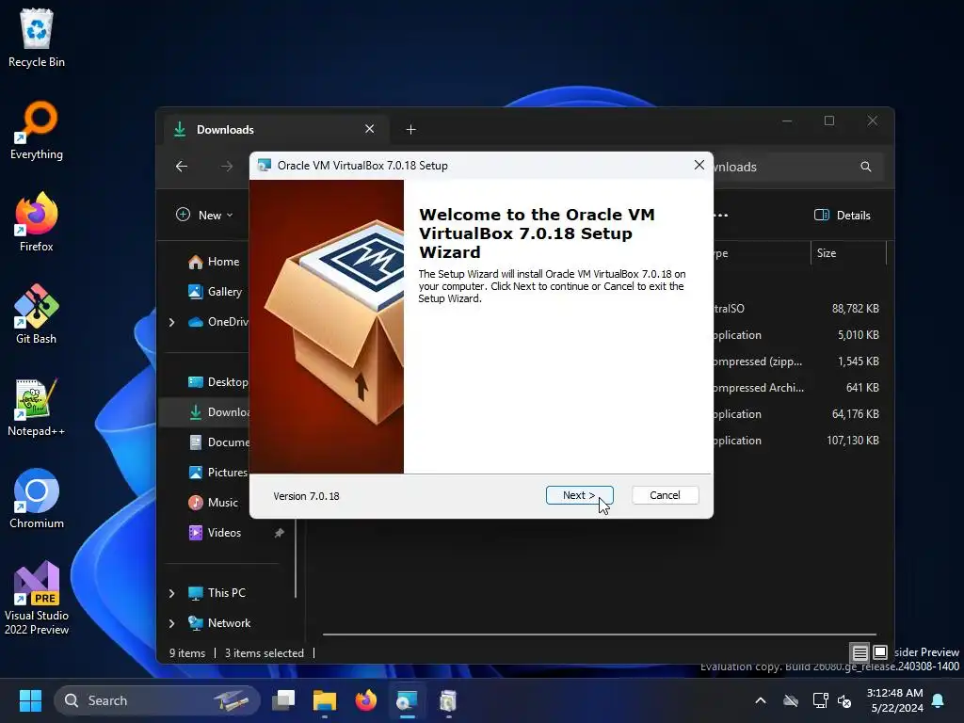Select Visual Studio 2022 Preview desktop icon
The height and width of the screenshot is (723, 964).
pos(37,598)
